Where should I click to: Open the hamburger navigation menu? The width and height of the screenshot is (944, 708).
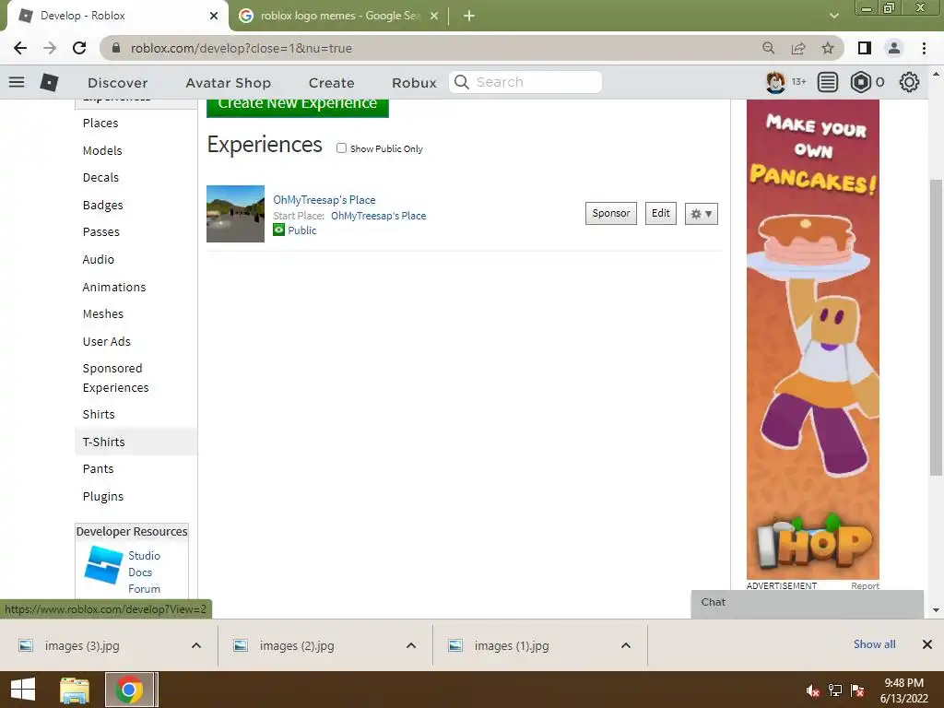tap(17, 82)
